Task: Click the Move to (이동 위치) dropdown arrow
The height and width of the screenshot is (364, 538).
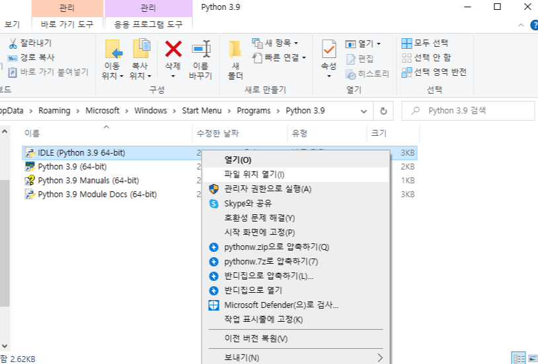Action: point(121,76)
